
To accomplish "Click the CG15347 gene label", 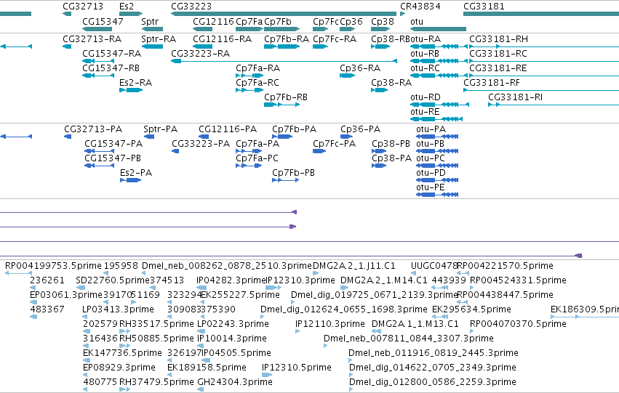I will [x=103, y=22].
